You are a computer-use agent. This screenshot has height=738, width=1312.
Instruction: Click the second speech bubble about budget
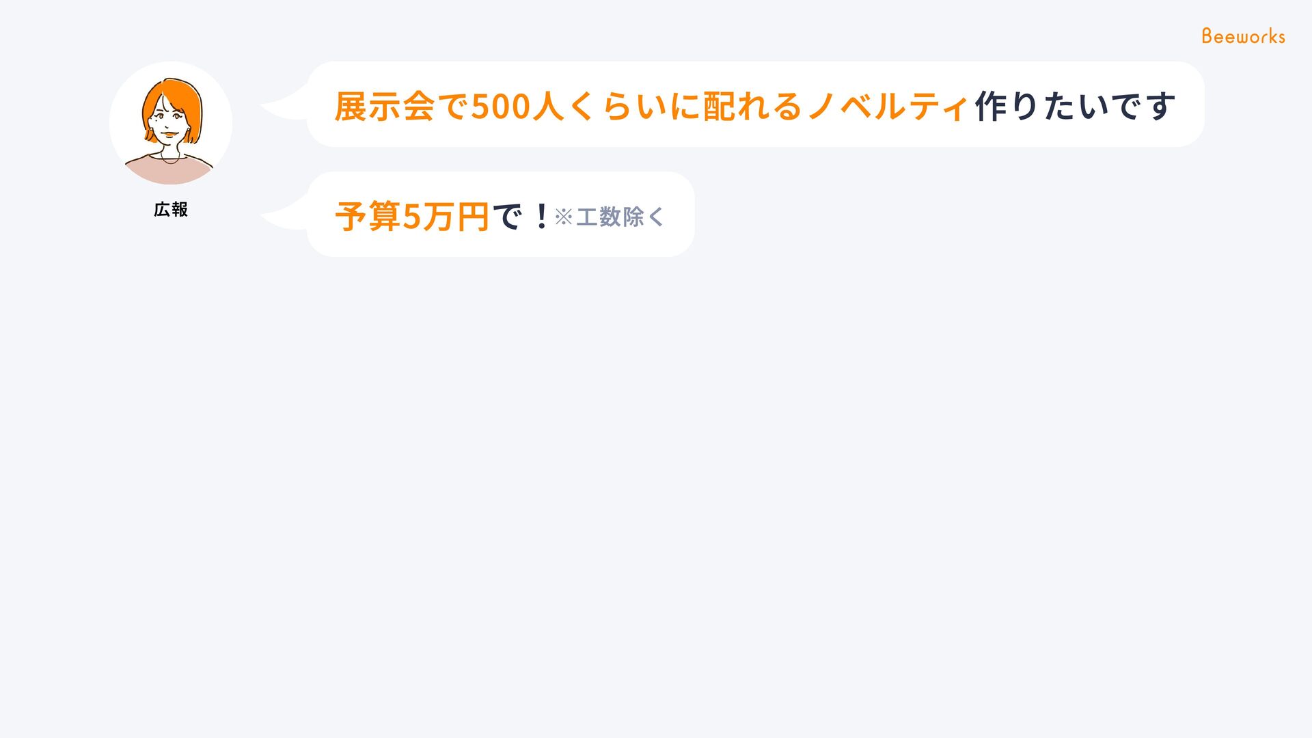coord(500,215)
